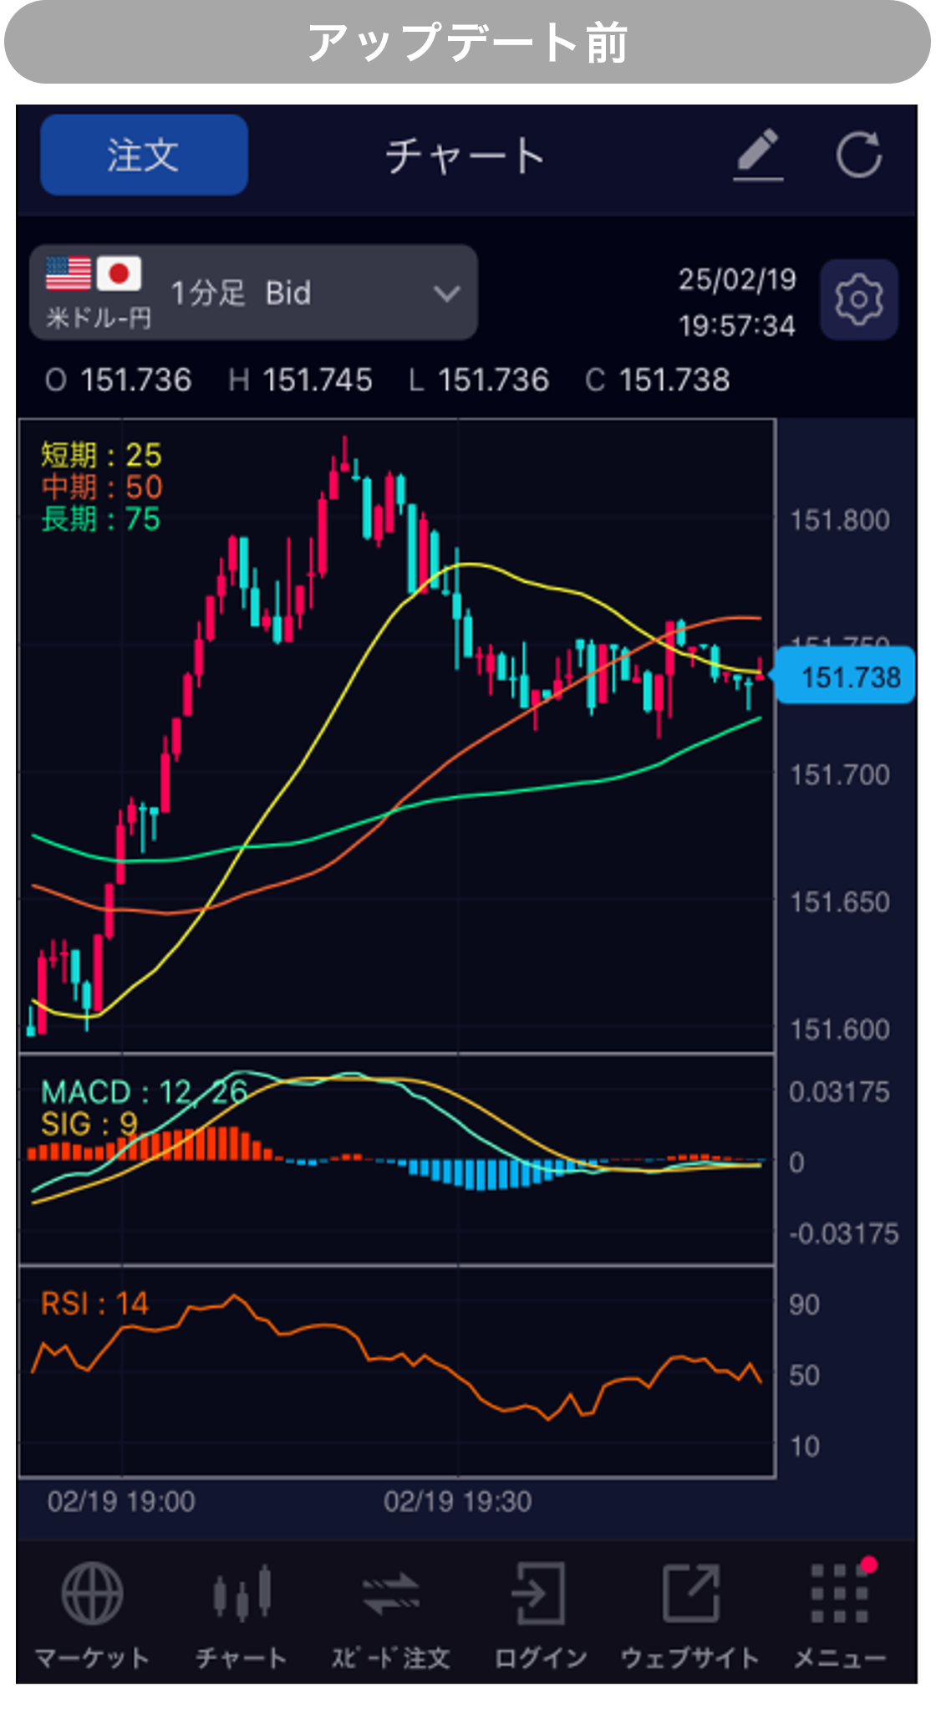Tap the US and Japan flag pair
Image resolution: width=936 pixels, height=1721 pixels.
94,273
